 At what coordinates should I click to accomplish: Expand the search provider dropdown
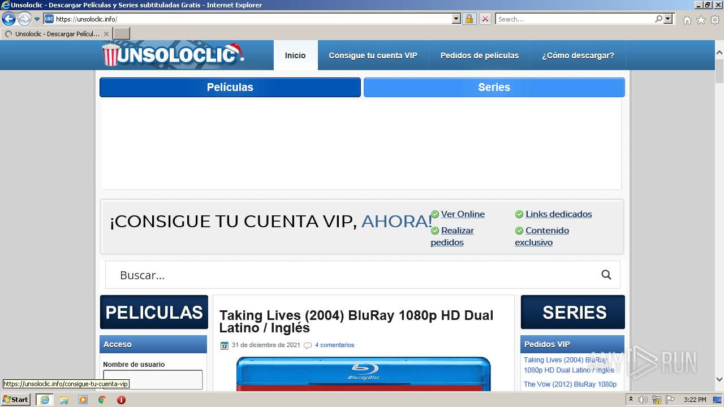668,19
